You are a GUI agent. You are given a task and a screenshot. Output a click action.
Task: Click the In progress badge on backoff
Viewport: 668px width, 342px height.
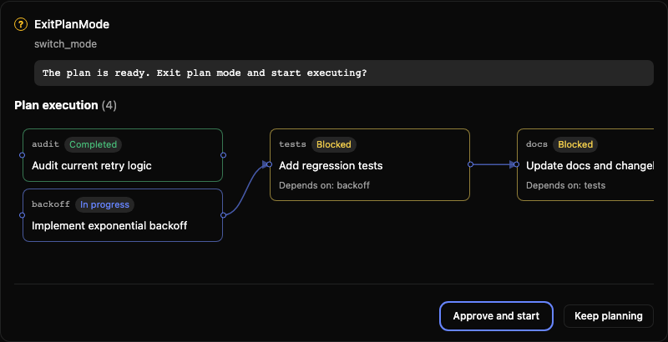click(x=104, y=204)
